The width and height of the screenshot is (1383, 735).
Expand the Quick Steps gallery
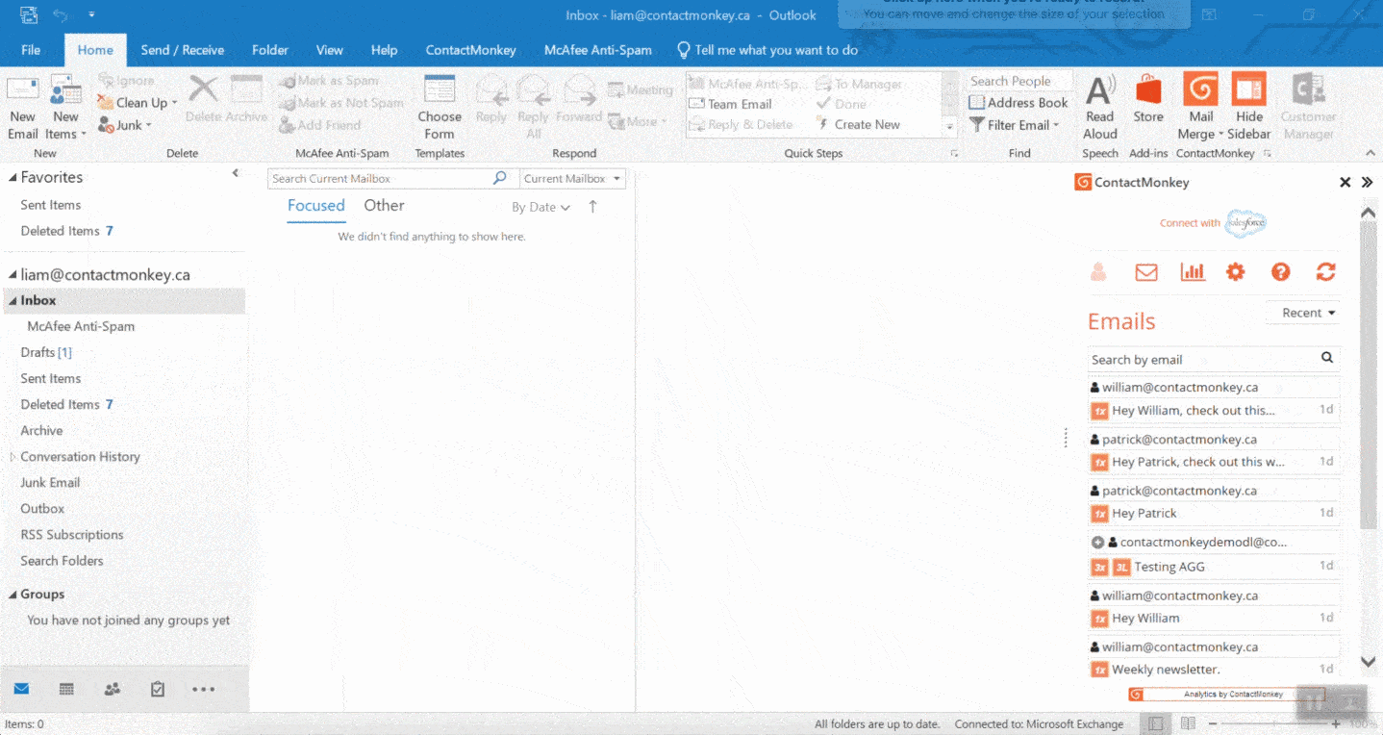tap(950, 127)
